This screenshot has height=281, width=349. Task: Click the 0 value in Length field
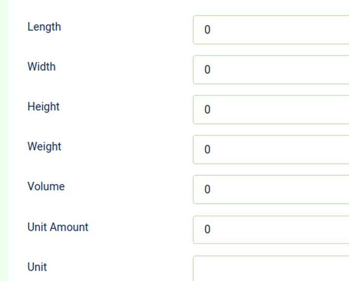[208, 30]
